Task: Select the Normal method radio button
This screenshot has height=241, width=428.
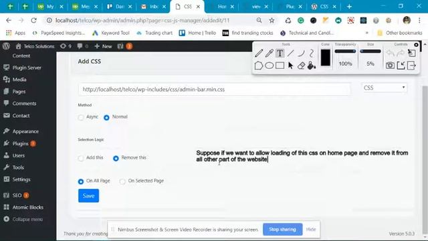Action: 106,118
